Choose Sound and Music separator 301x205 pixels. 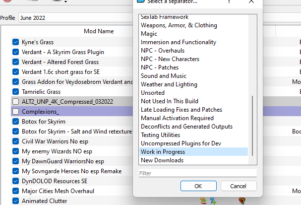point(164,76)
